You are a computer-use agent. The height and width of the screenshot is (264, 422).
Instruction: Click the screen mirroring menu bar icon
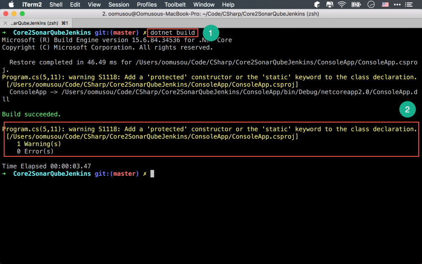coord(330,5)
